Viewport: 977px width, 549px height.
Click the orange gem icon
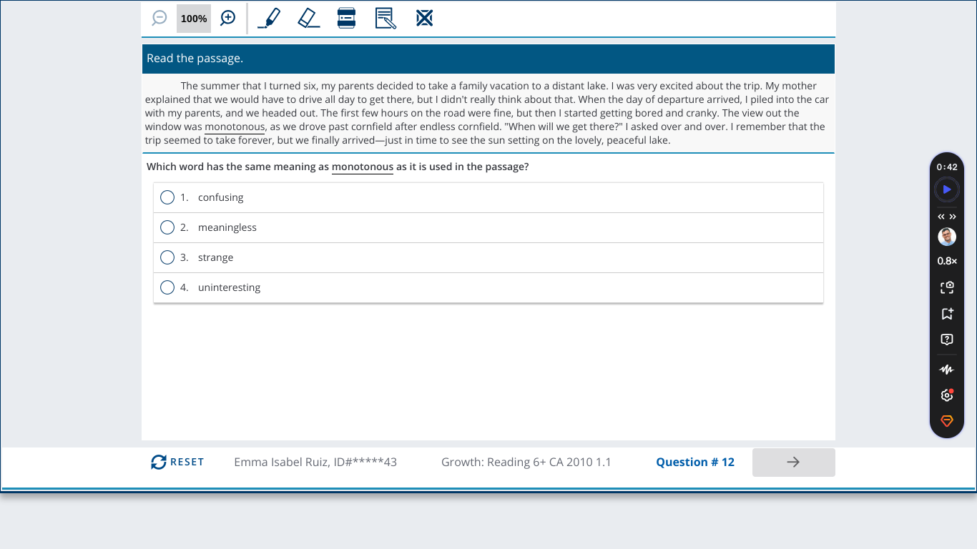tap(947, 421)
